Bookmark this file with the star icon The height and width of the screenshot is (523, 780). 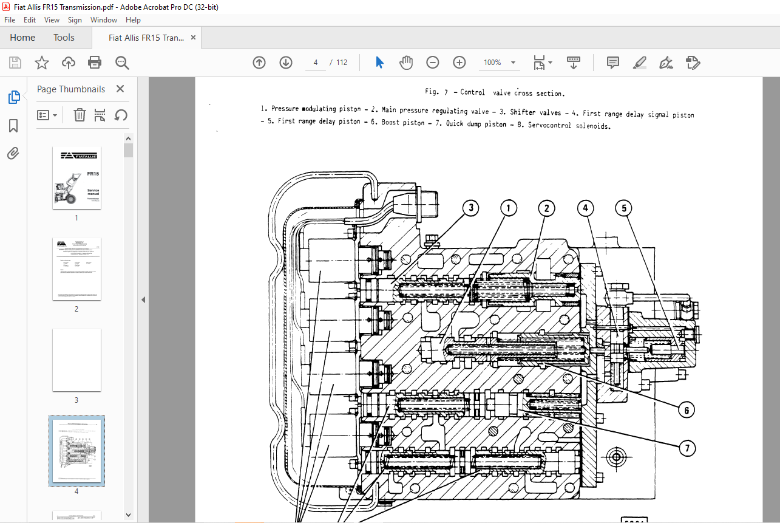click(41, 63)
